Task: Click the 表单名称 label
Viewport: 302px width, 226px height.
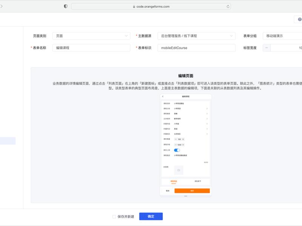Action: [x=40, y=48]
